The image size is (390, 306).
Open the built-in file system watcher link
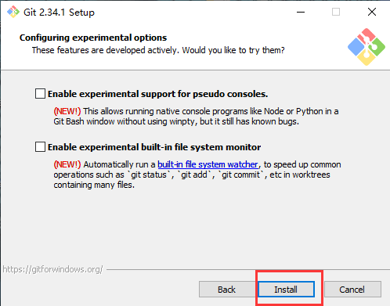[208, 164]
